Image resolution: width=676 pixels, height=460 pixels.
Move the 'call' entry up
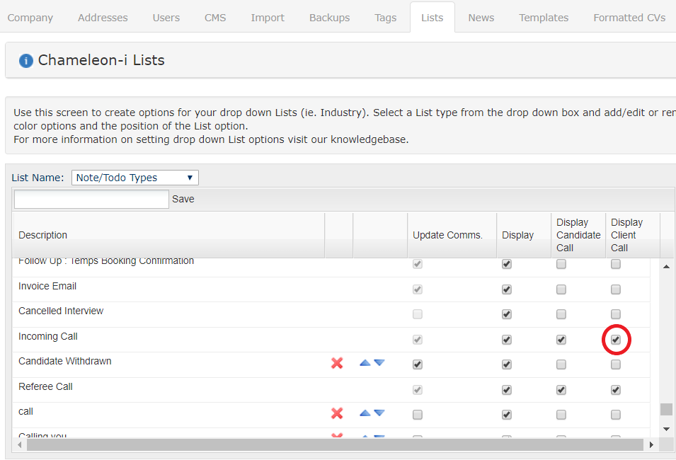[x=365, y=413]
